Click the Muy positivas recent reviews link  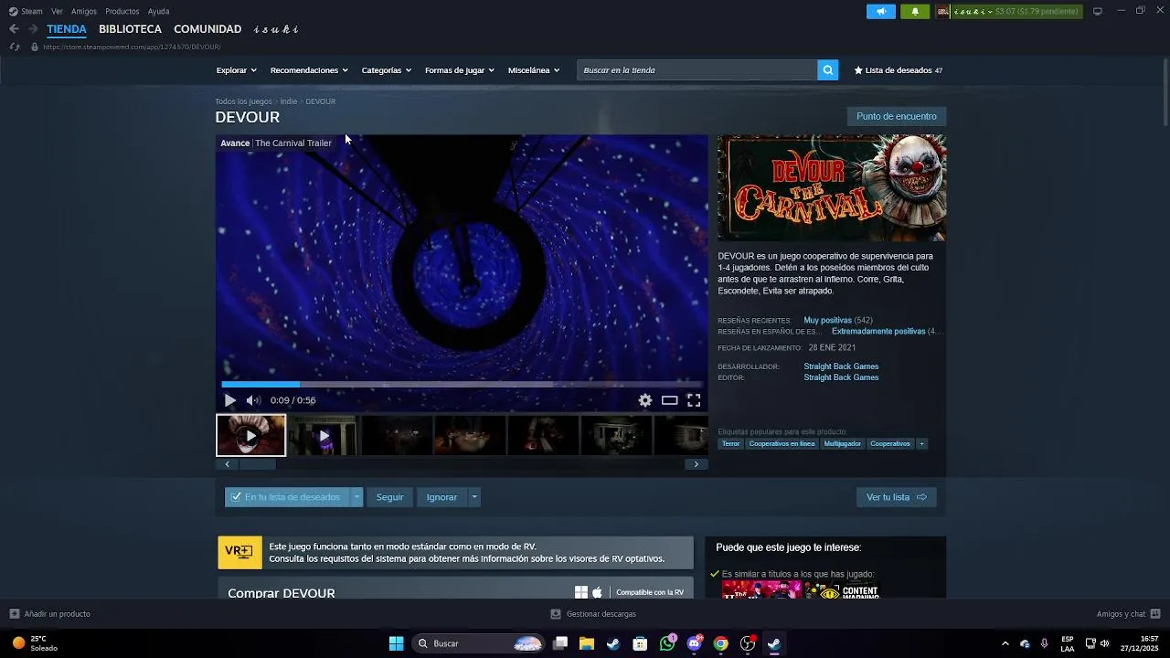[x=827, y=321]
